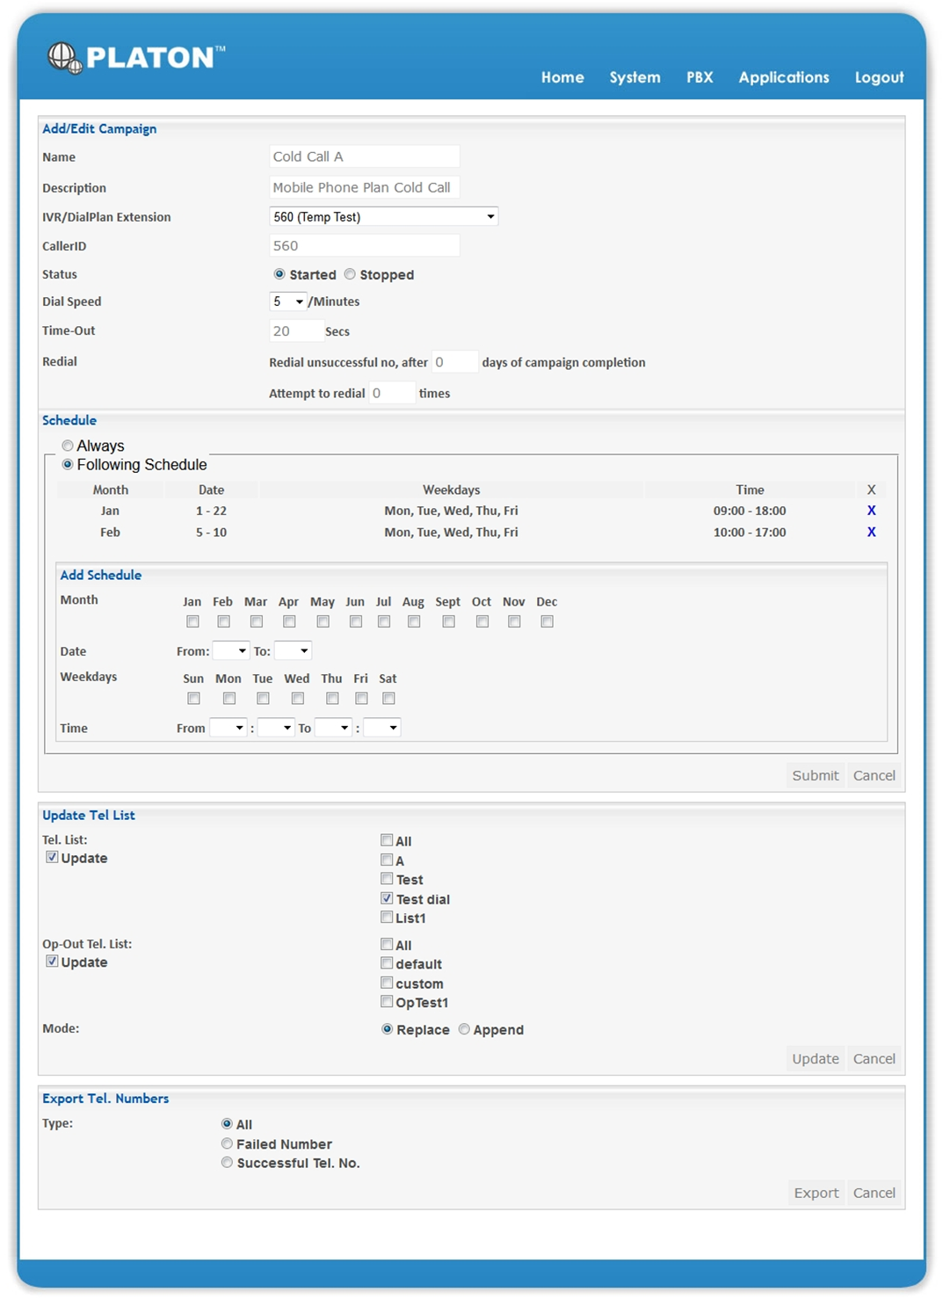Check the Op-Out default list checkbox
Screen dimensions: 950x1299
pos(387,963)
